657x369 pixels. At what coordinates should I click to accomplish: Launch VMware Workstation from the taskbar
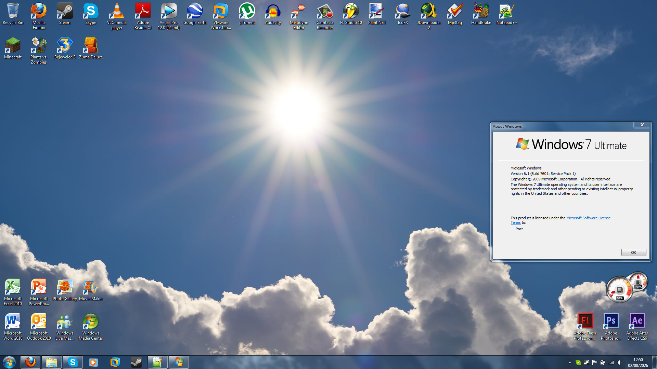[115, 362]
